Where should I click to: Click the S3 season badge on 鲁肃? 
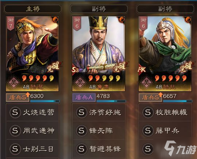[x=75, y=70]
